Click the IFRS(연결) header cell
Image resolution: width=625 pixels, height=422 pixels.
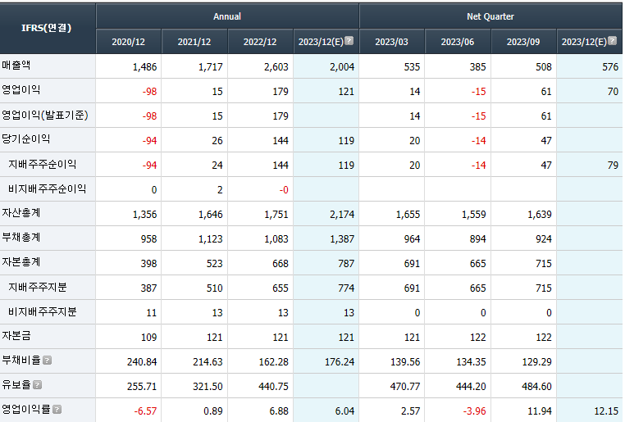point(47,28)
